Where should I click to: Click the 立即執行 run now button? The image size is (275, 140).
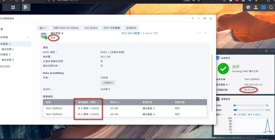tap(108, 83)
